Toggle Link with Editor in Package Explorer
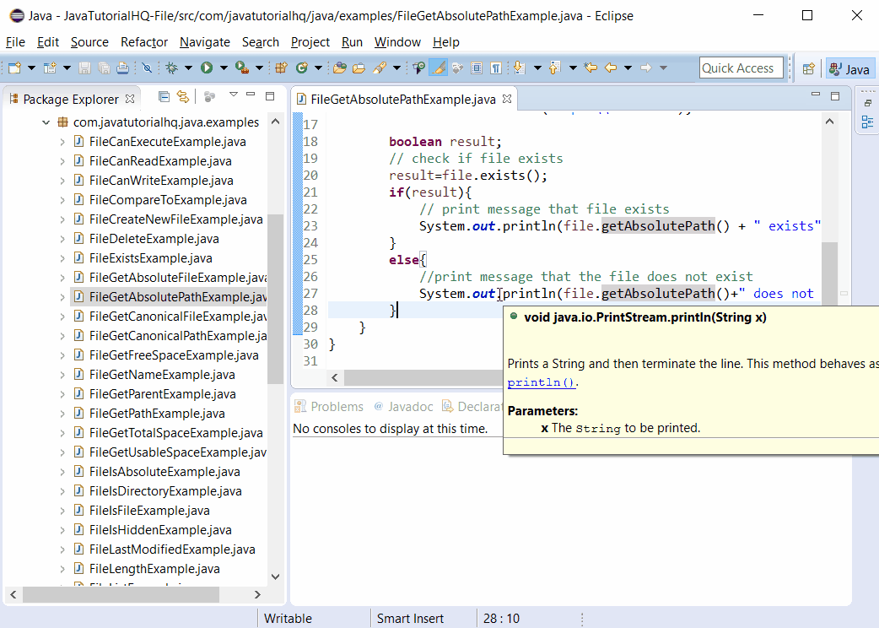Image resolution: width=879 pixels, height=628 pixels. (183, 96)
